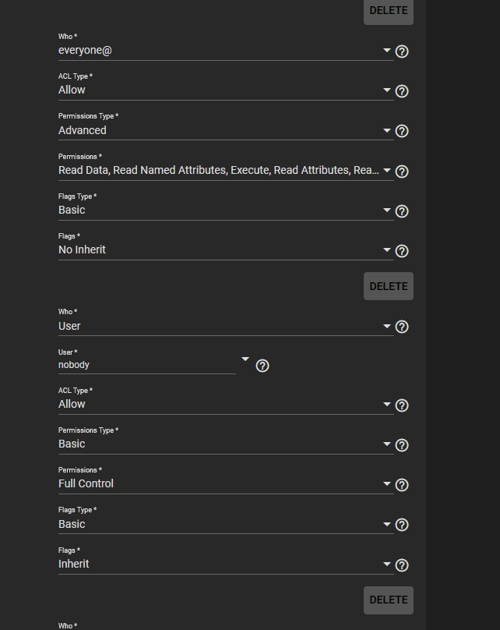The width and height of the screenshot is (500, 630).
Task: Open help icon next to Inherit flags
Action: click(402, 565)
